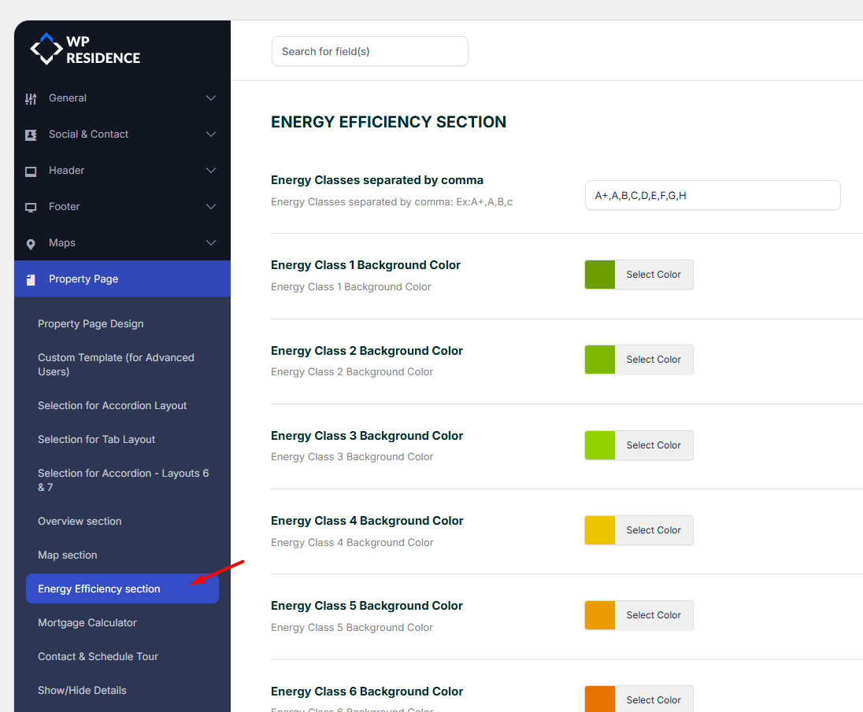Open Selection for Accordion Layout
The height and width of the screenshot is (712, 863).
[113, 406]
